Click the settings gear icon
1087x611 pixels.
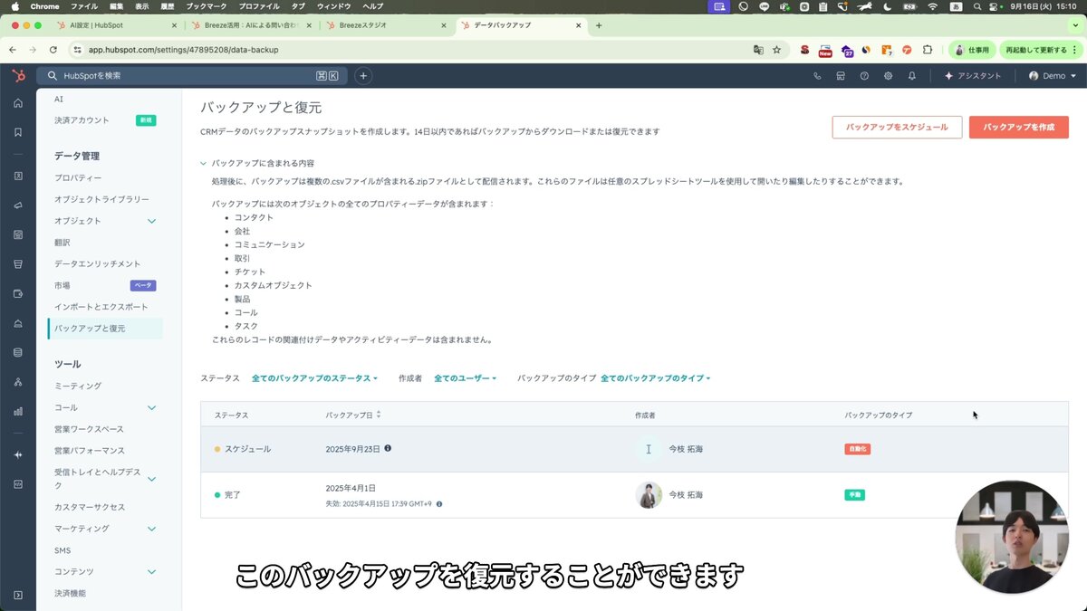[888, 76]
